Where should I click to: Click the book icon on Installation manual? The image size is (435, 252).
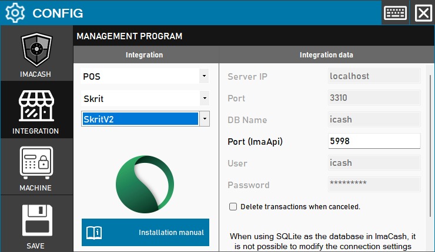click(x=95, y=233)
